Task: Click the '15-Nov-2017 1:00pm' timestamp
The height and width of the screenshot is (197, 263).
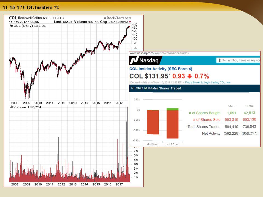Action: coord(24,22)
